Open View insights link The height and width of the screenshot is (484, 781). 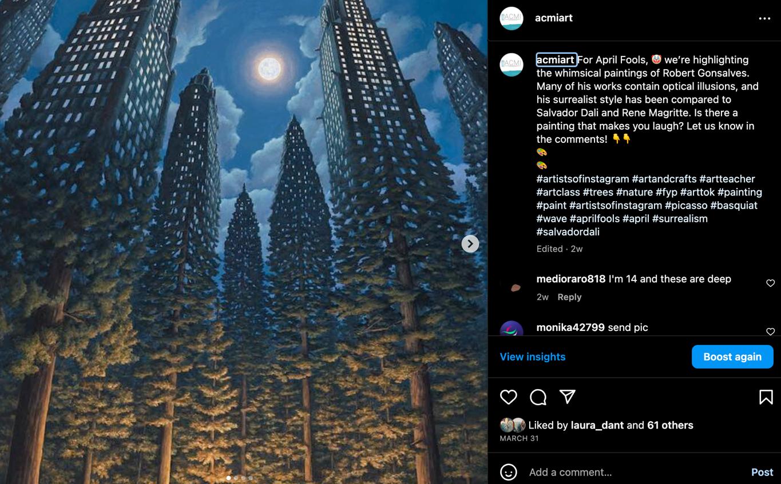coord(533,357)
